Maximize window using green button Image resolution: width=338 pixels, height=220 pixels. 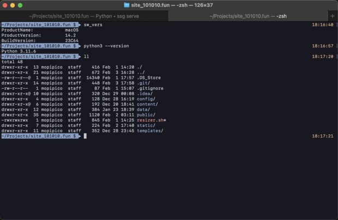[x=20, y=5]
